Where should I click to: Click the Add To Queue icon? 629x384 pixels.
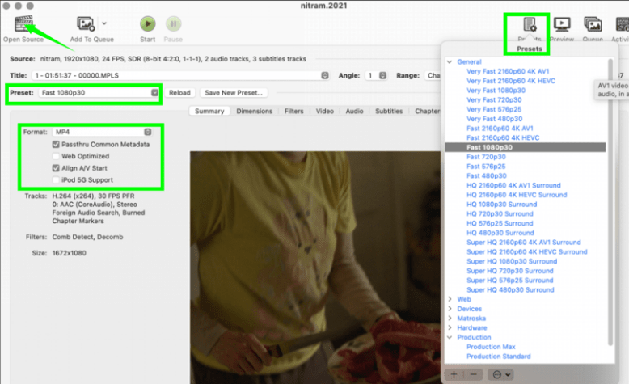point(86,24)
